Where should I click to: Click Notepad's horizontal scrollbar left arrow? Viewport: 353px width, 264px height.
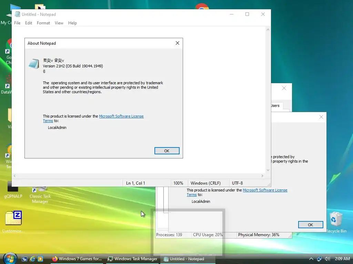[14, 176]
